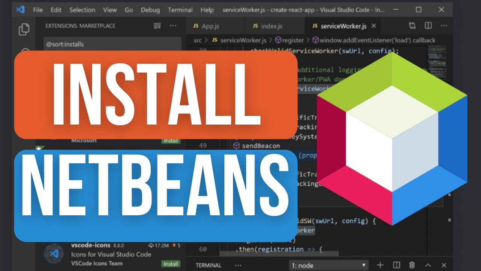Install the Microsoft extension
Image resolution: width=481 pixels, height=271 pixels.
171,141
